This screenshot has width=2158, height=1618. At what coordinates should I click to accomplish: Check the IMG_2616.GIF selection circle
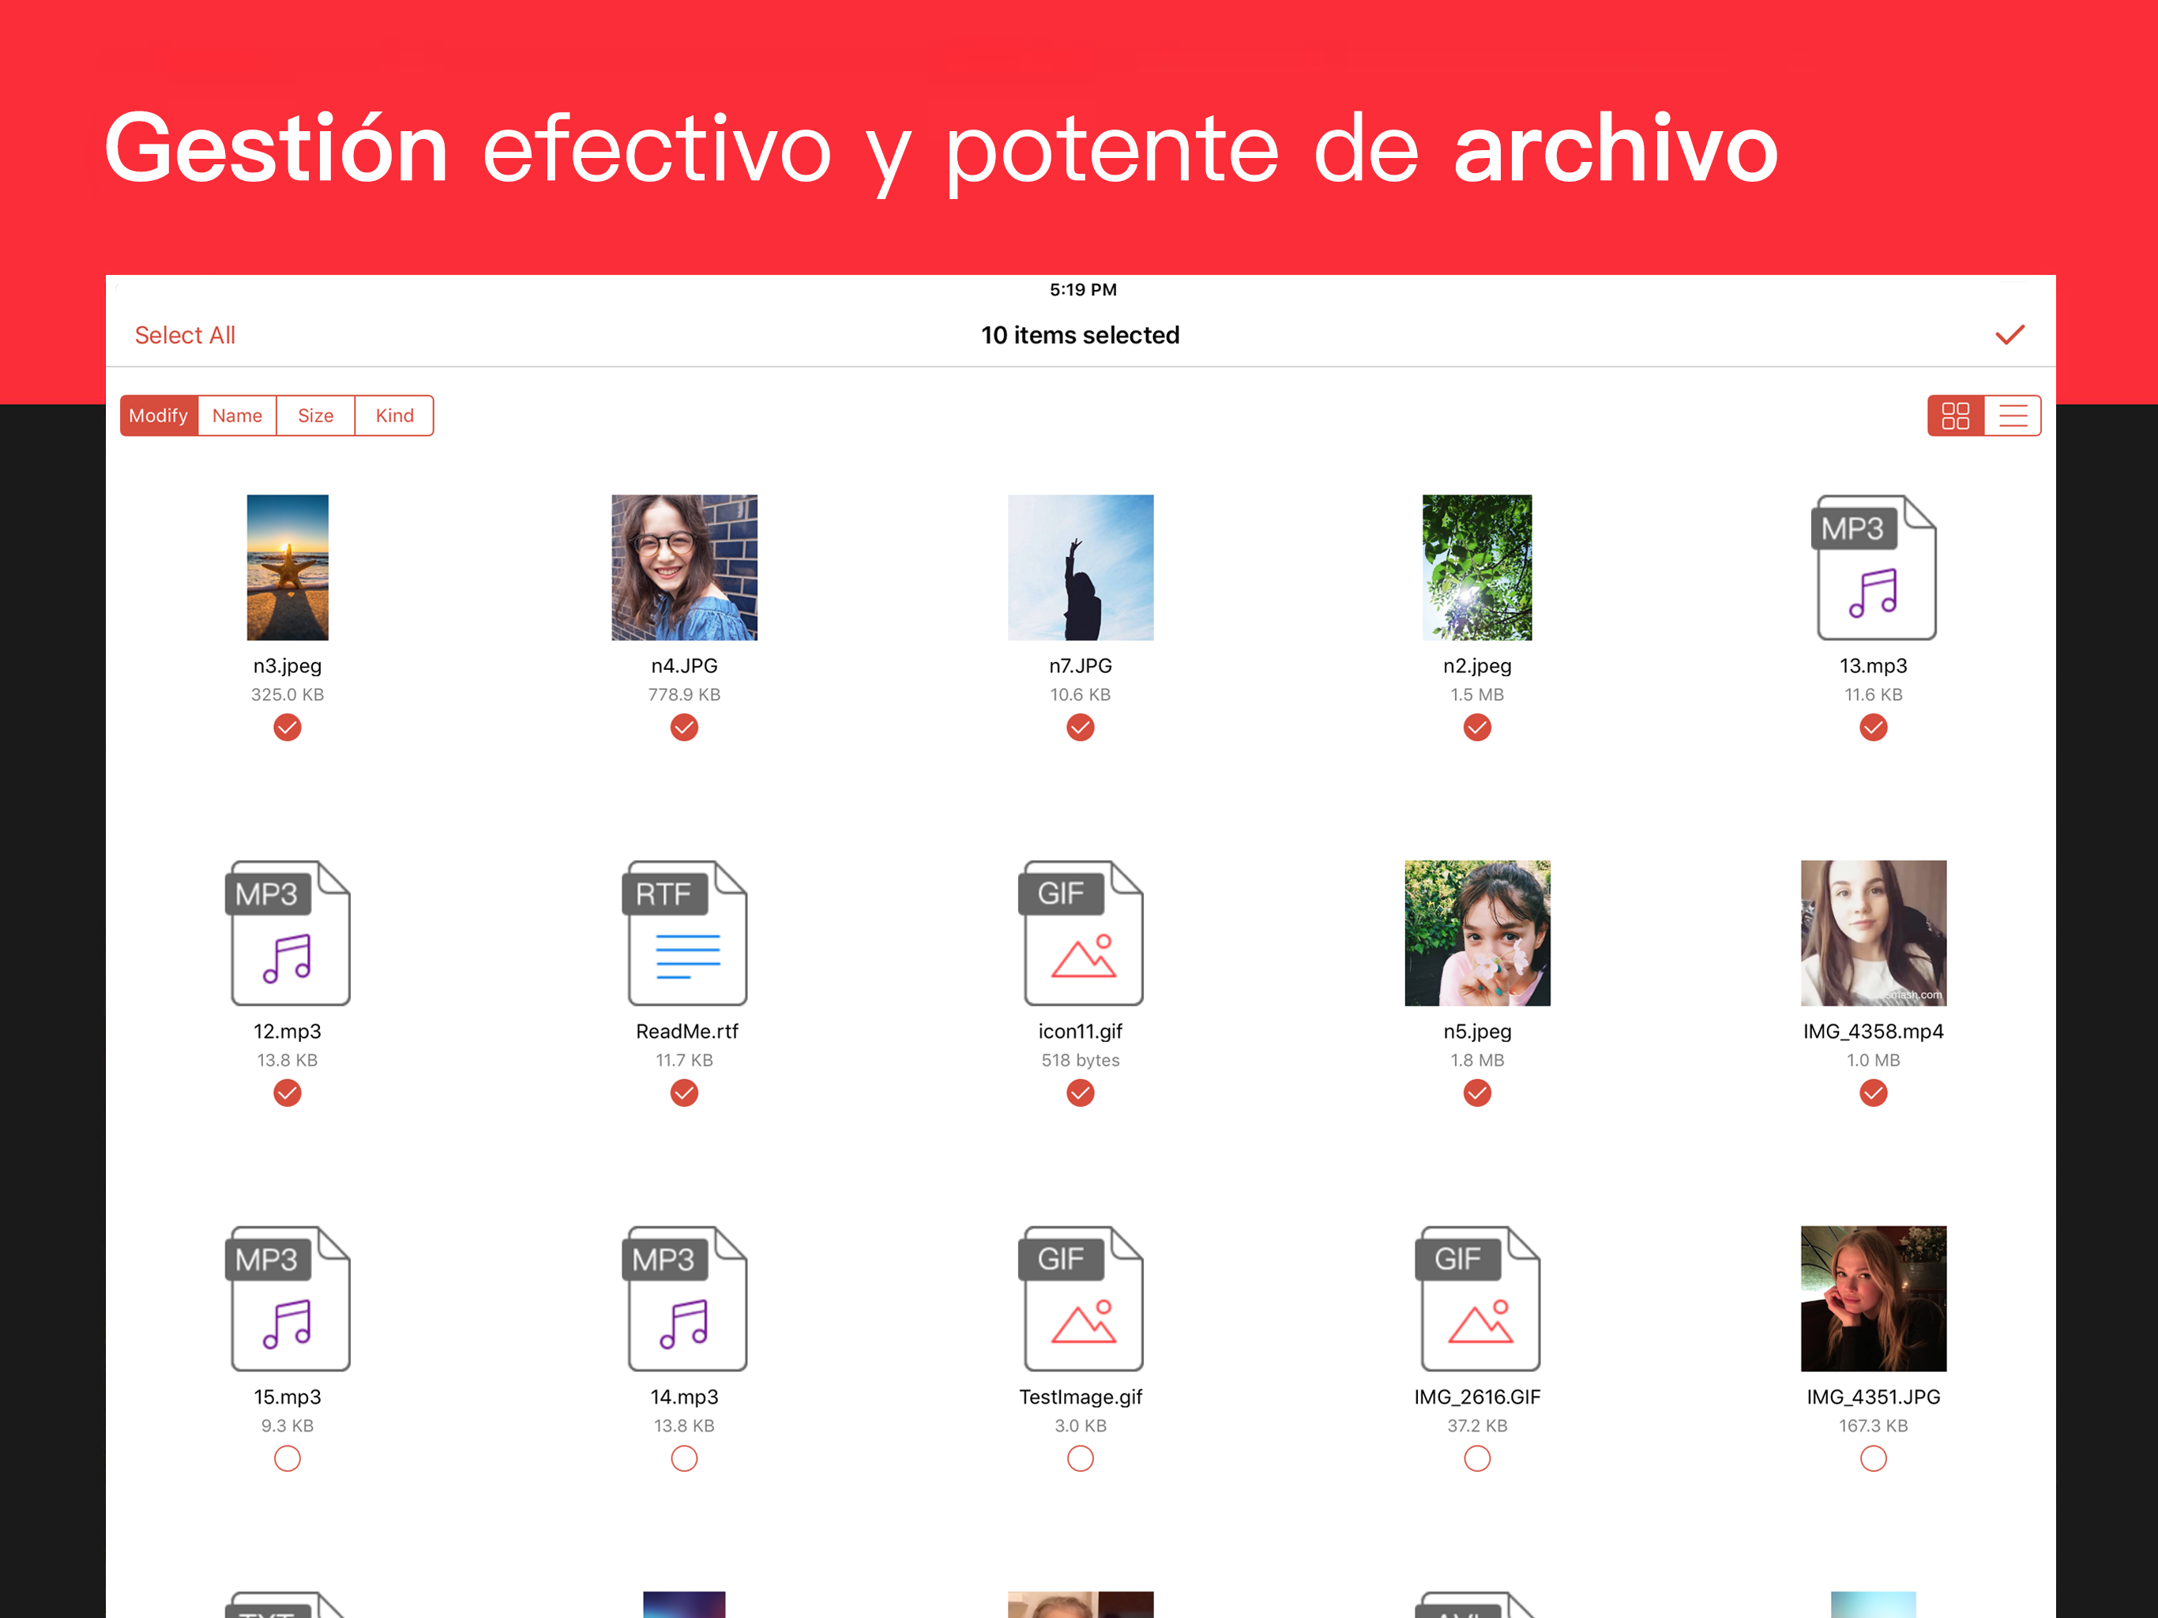click(1478, 1458)
